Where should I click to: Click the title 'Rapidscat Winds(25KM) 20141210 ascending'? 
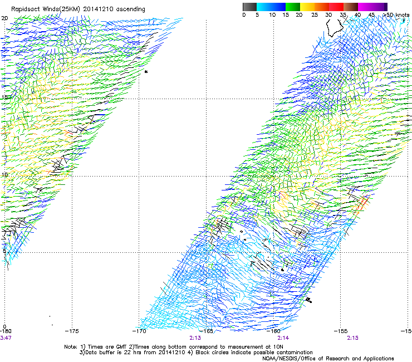pos(78,9)
